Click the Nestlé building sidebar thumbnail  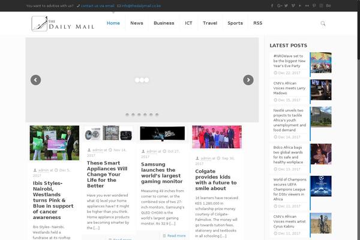tap(321, 117)
